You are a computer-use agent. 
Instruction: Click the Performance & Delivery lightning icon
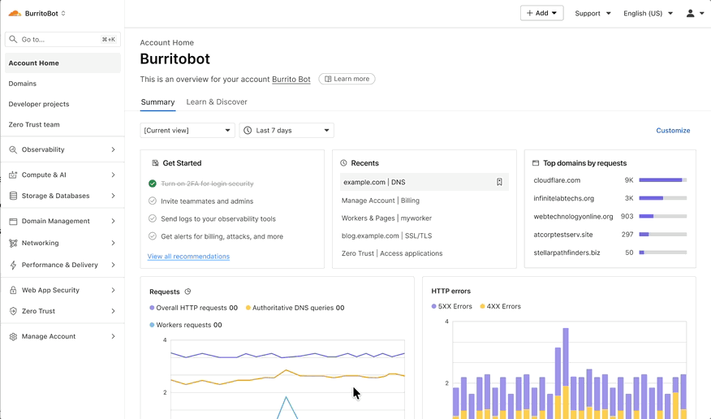[x=13, y=265]
